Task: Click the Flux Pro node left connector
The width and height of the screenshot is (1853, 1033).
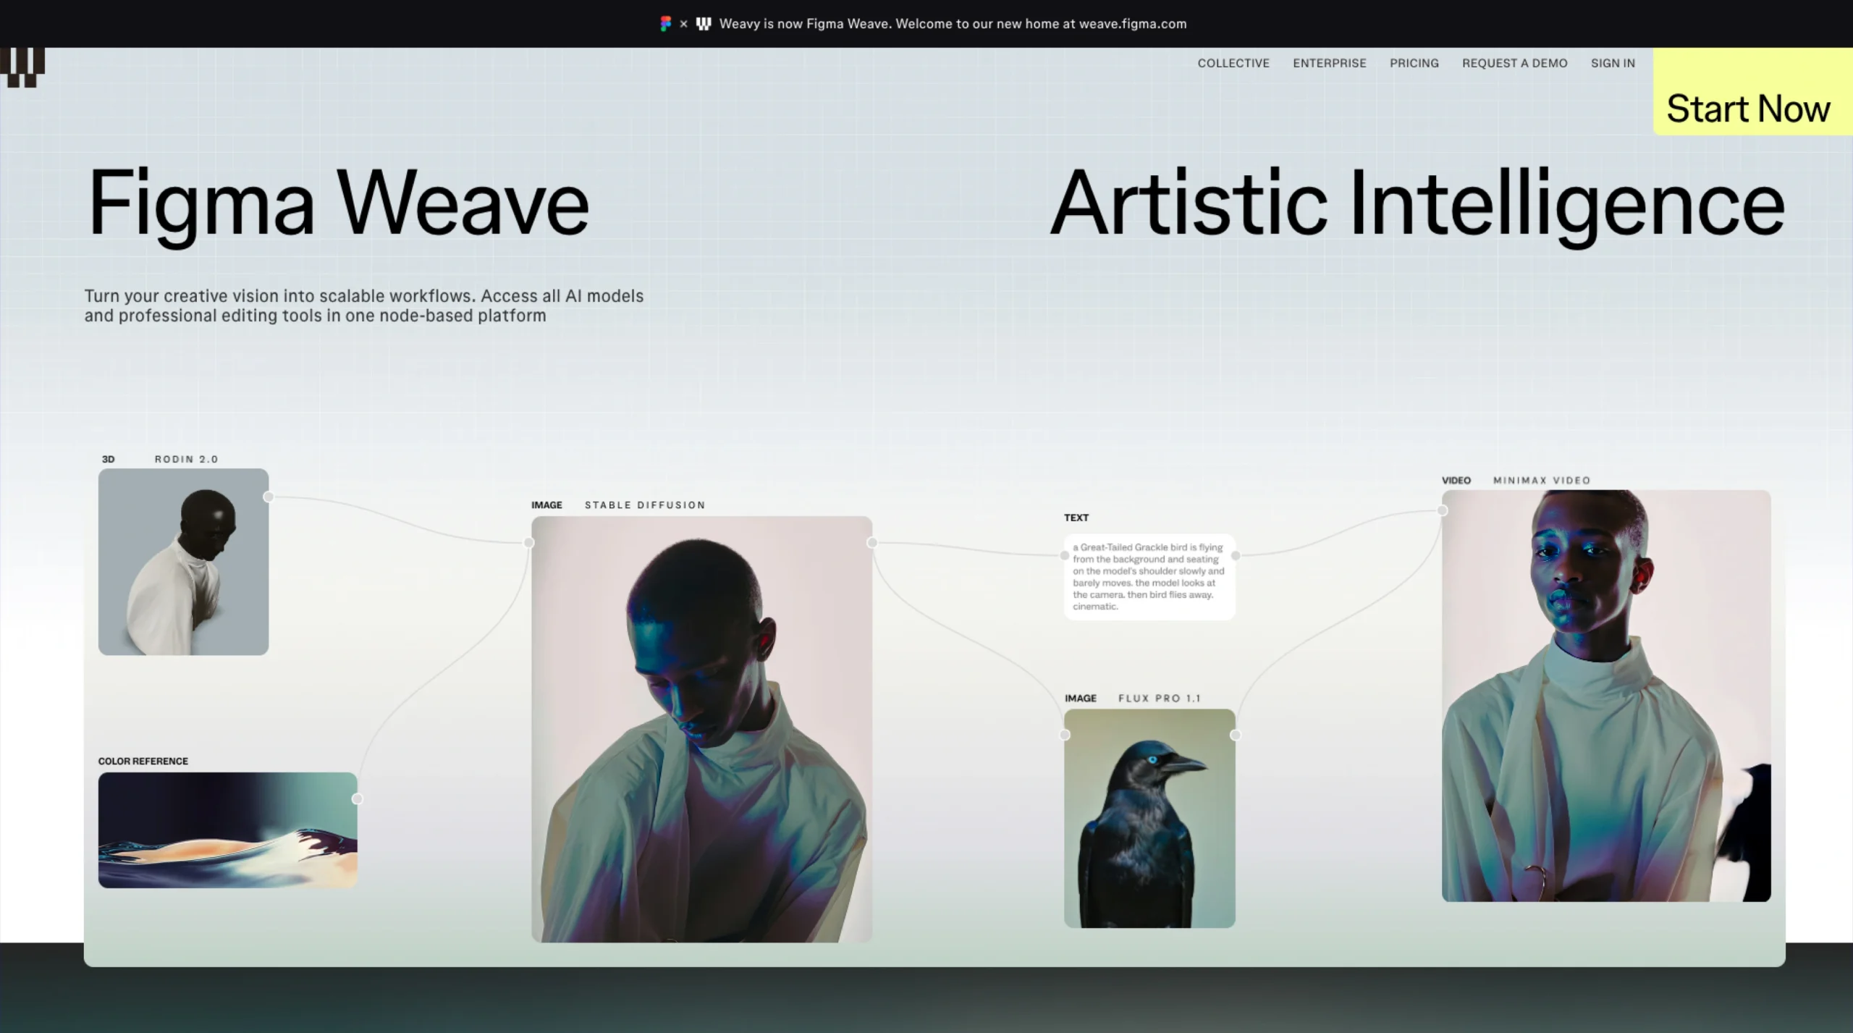Action: pyautogui.click(x=1065, y=735)
